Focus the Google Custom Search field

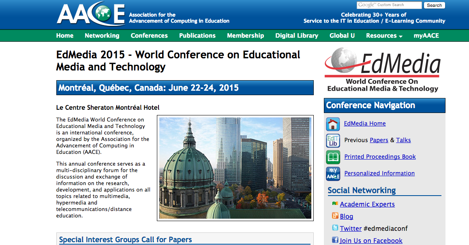click(x=389, y=5)
